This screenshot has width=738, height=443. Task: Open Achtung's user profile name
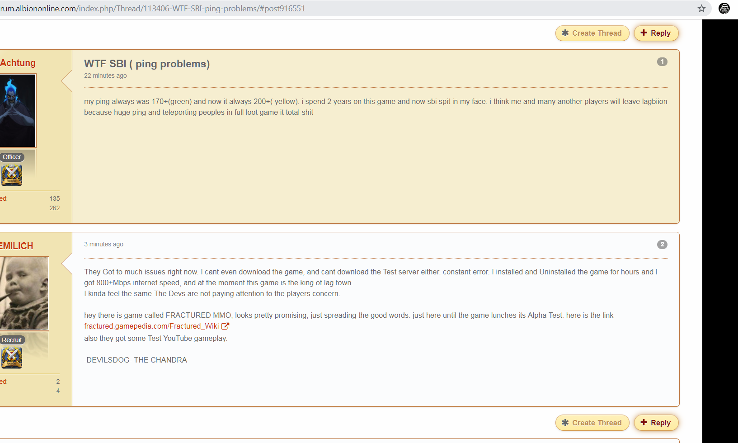click(x=18, y=63)
